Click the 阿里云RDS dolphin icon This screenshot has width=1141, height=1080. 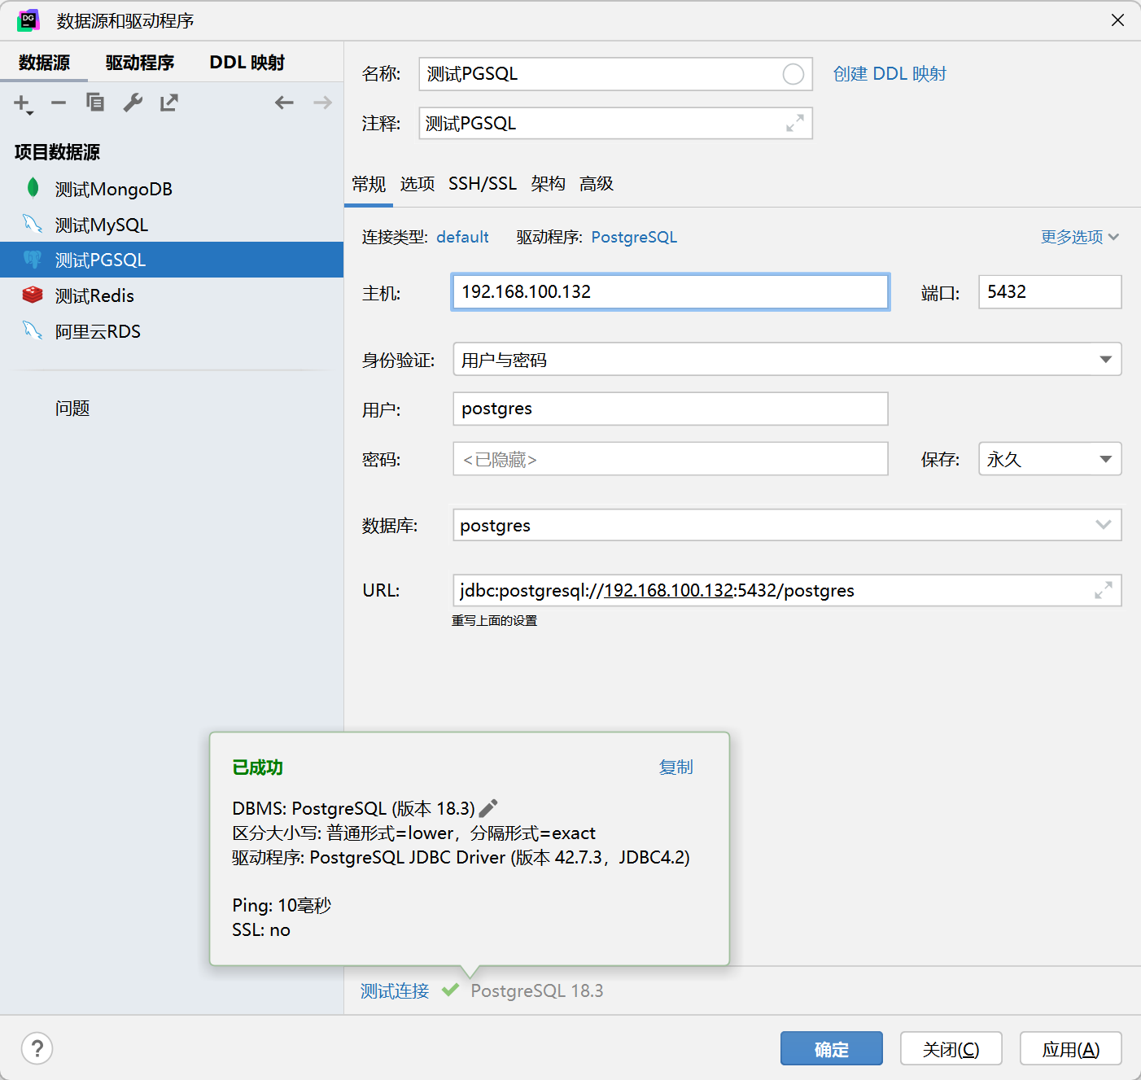[x=33, y=330]
